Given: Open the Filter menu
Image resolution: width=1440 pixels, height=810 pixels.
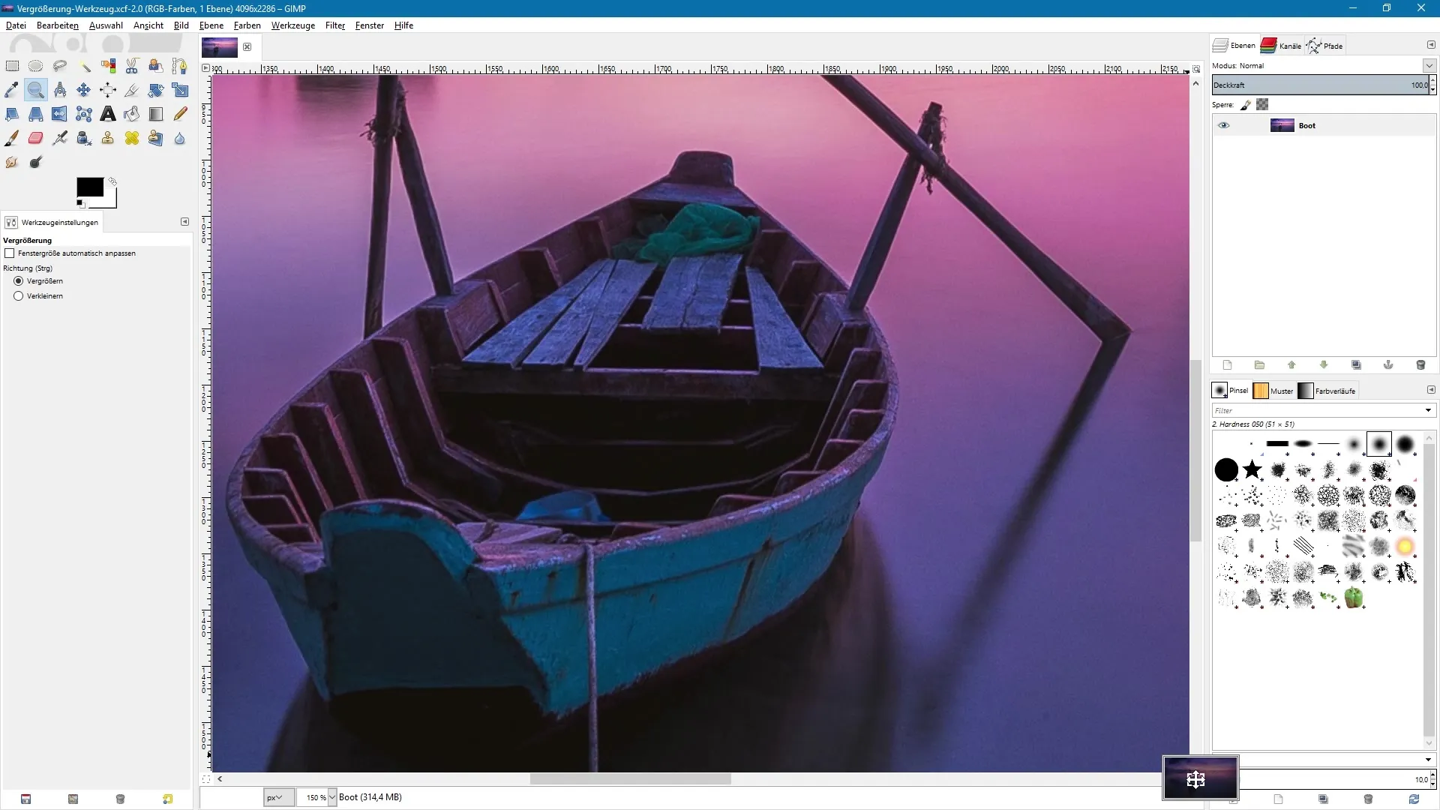Looking at the screenshot, I should 335,25.
